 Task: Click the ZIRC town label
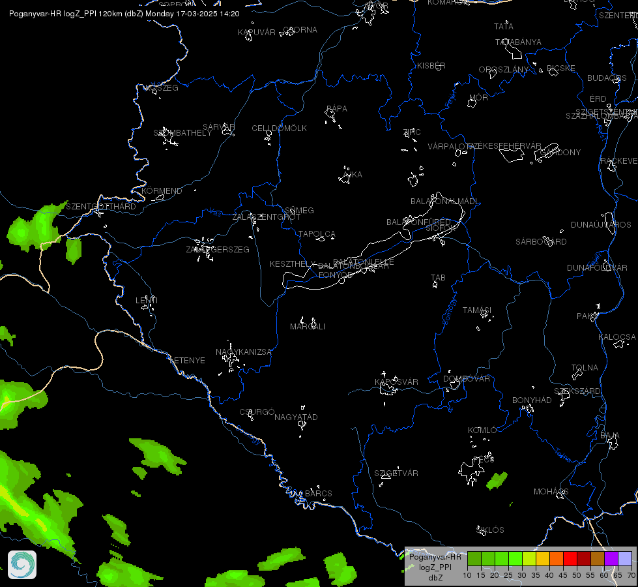point(412,132)
